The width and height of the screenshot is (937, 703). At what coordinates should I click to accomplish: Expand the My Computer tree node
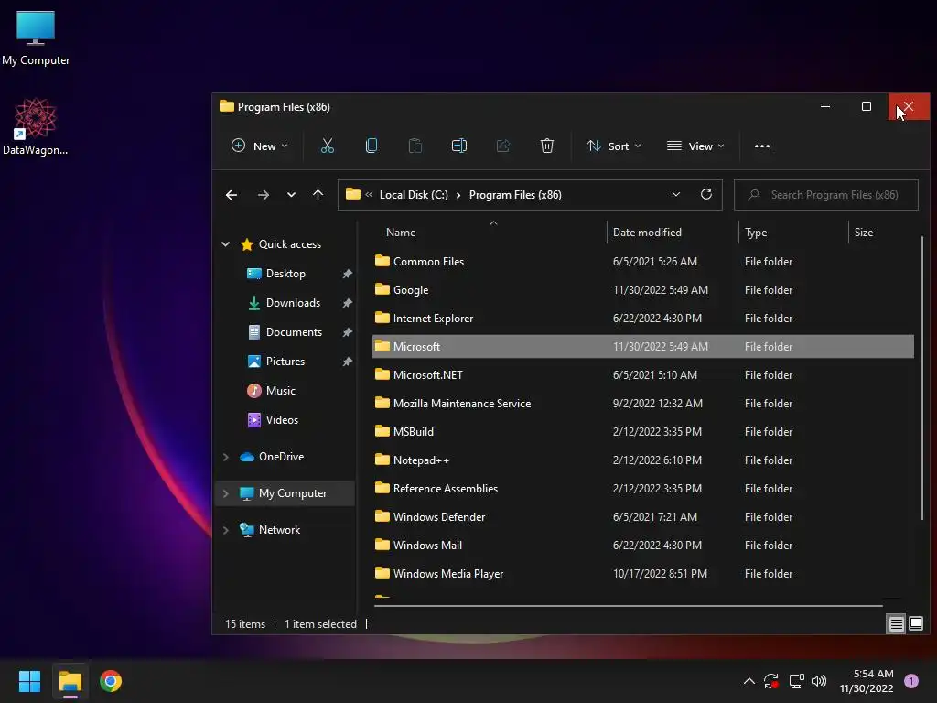tap(226, 493)
